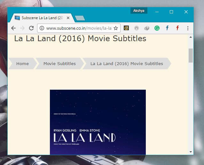Open the gray circular extension icon
Image resolution: width=204 pixels, height=165 pixels.
tap(137, 28)
